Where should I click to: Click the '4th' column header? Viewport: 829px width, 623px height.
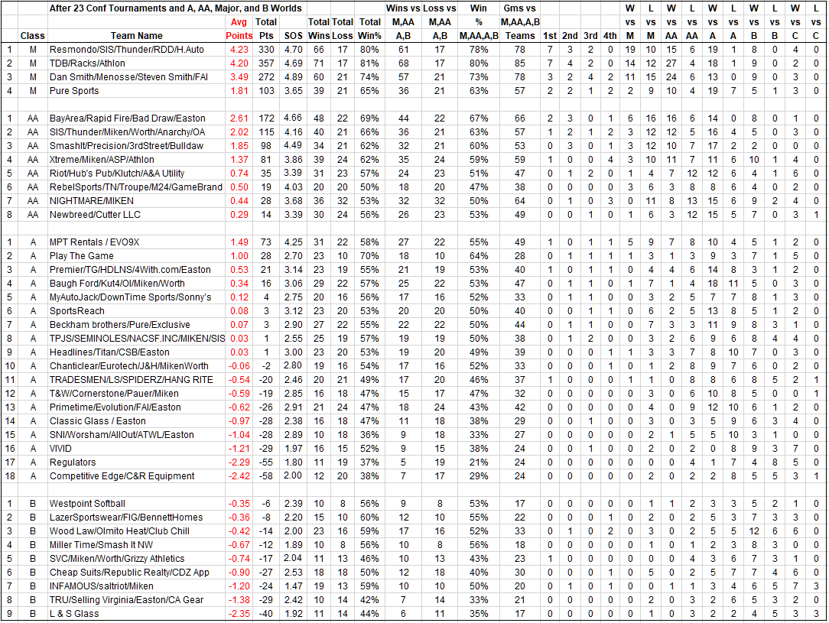pos(610,36)
